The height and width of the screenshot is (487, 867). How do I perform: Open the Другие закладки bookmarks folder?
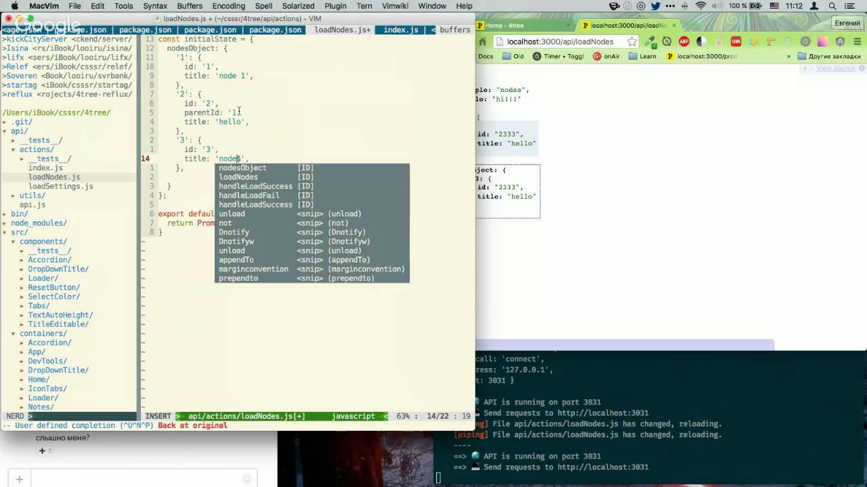(x=828, y=57)
